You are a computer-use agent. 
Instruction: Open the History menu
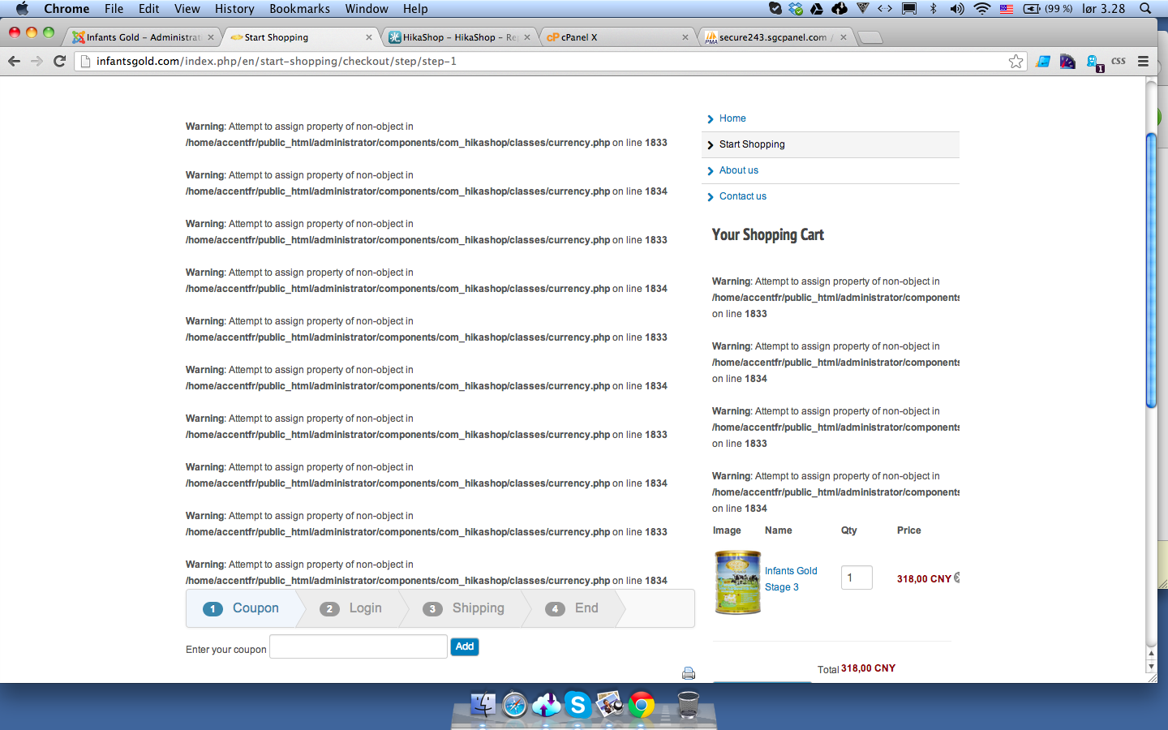click(x=234, y=9)
